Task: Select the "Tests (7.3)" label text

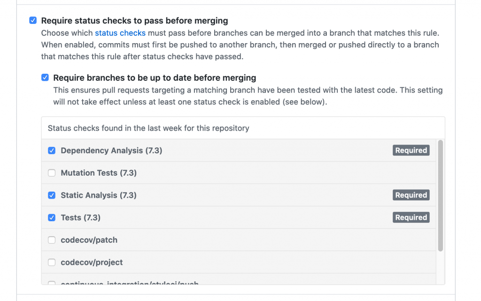Action: tap(80, 217)
